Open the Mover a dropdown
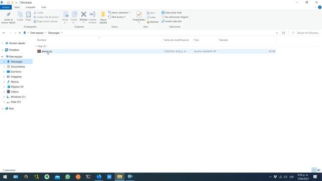 pyautogui.click(x=65, y=18)
